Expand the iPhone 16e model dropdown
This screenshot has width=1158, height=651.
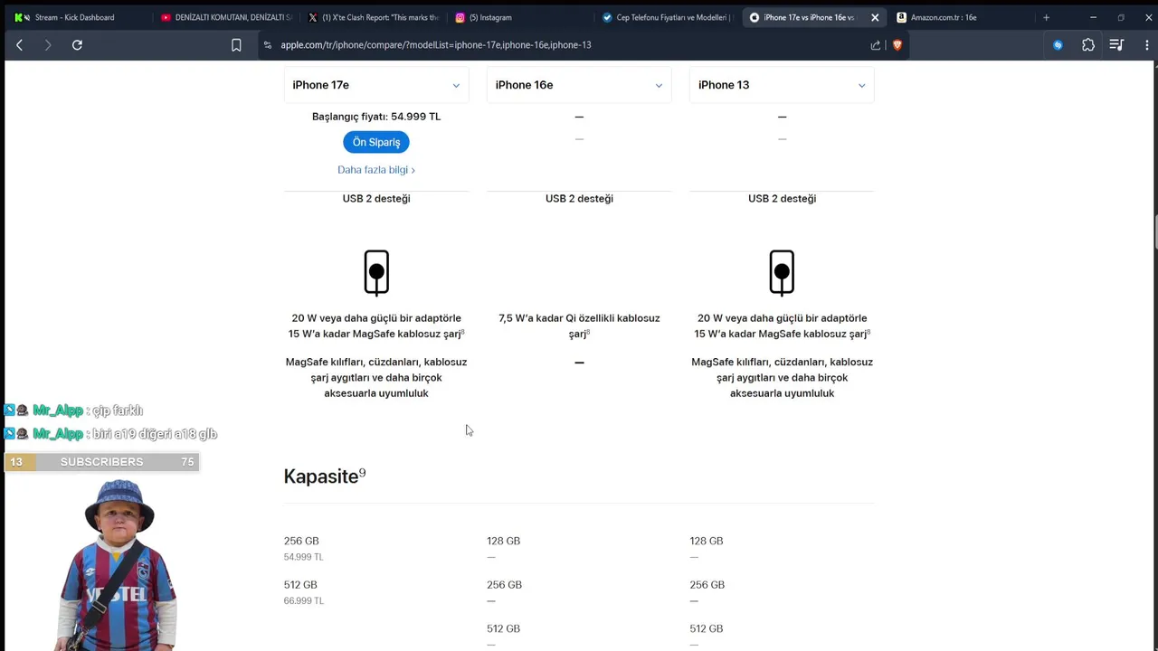[579, 85]
